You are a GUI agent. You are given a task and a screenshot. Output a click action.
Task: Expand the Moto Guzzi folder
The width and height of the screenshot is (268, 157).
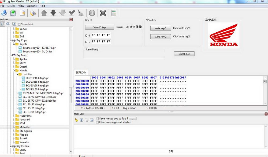[14, 127]
